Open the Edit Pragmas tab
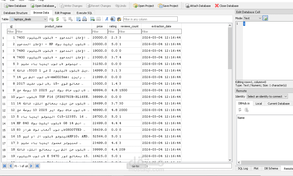 click(63, 13)
